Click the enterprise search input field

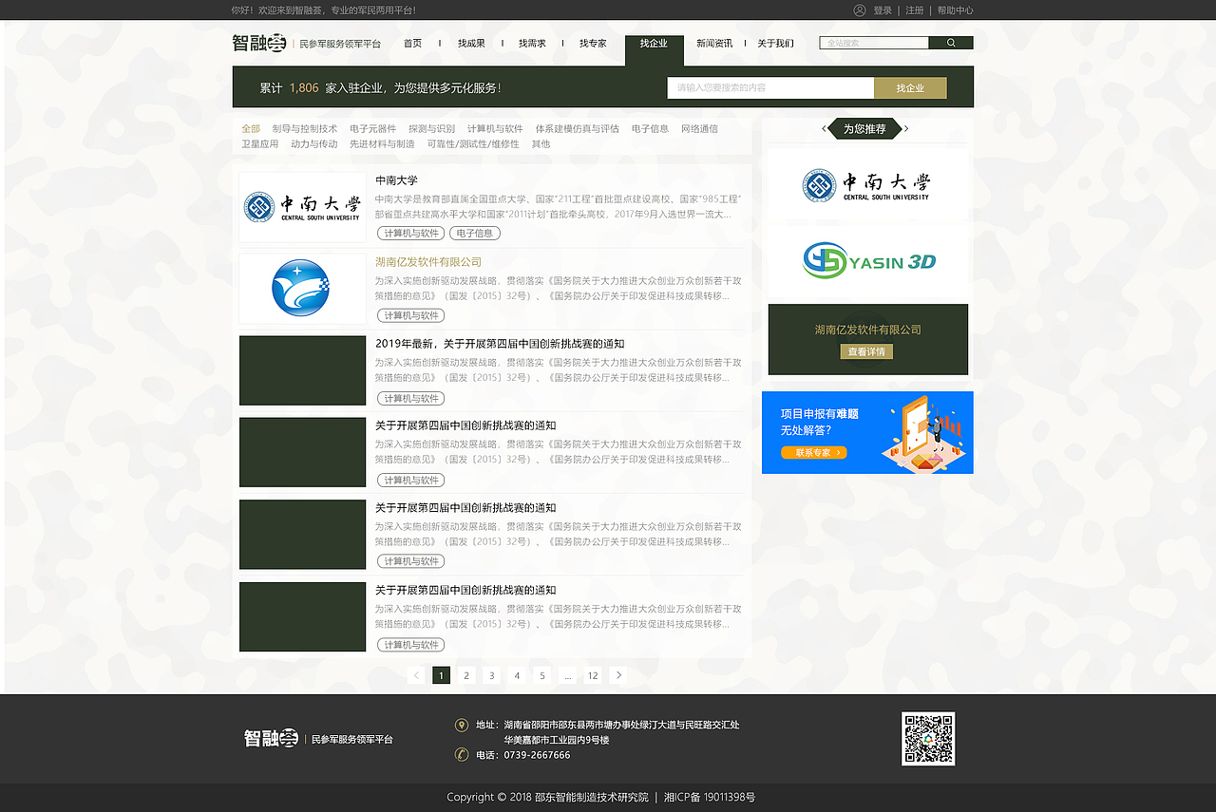tap(770, 87)
